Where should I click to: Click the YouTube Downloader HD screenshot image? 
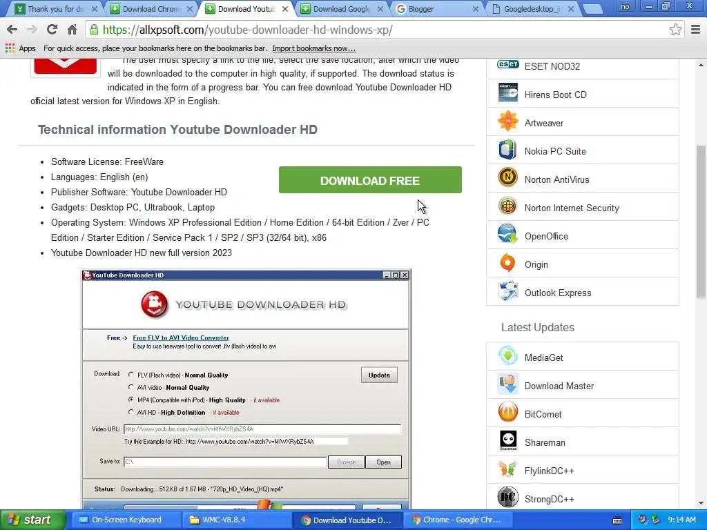[x=246, y=389]
